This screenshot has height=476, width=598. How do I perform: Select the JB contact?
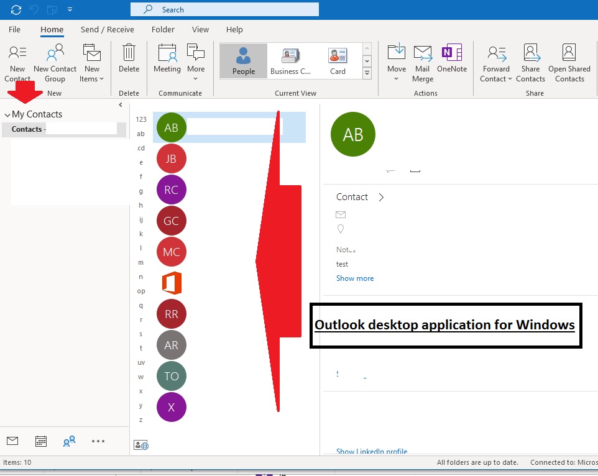click(x=171, y=158)
